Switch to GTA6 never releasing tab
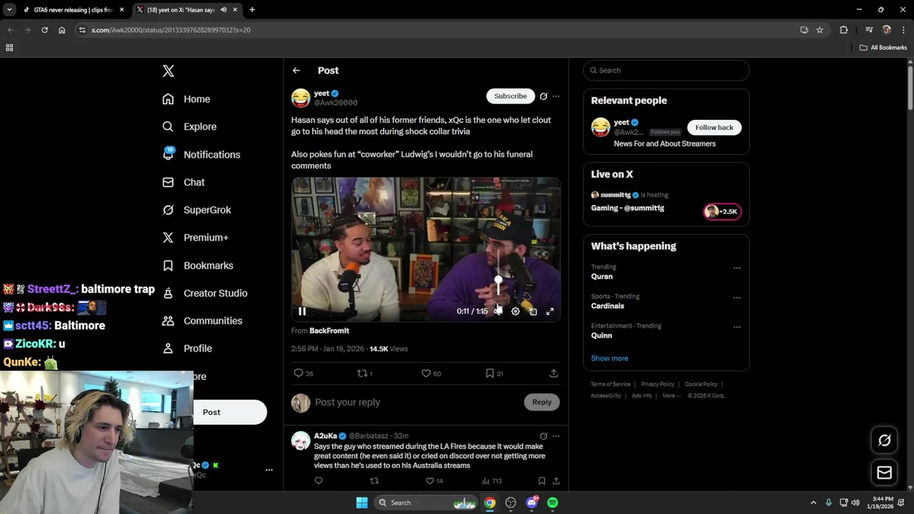Screen dimensions: 914x514 (x=74, y=10)
